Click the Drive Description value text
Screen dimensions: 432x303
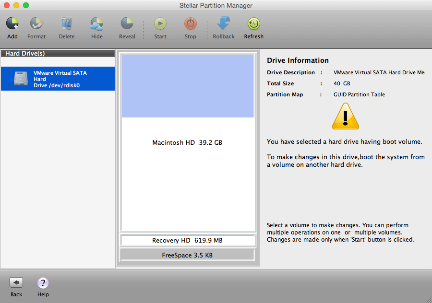(379, 72)
